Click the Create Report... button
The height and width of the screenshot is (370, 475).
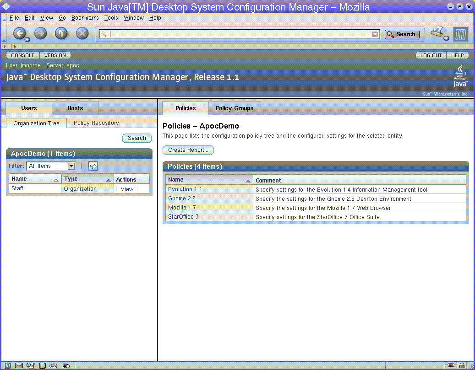188,150
